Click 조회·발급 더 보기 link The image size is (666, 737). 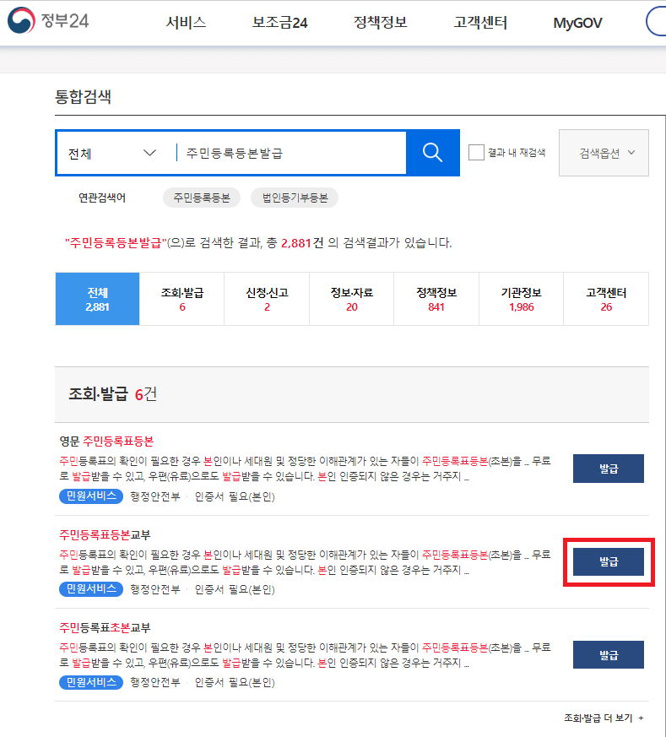(x=604, y=718)
